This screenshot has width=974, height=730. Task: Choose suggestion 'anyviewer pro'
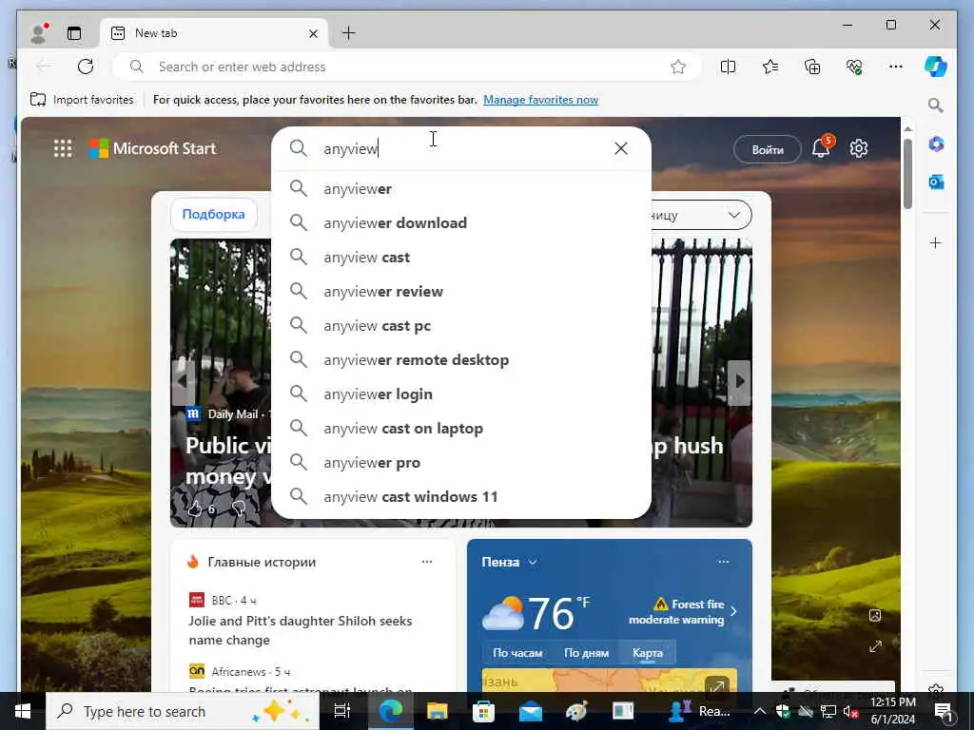tap(461, 463)
